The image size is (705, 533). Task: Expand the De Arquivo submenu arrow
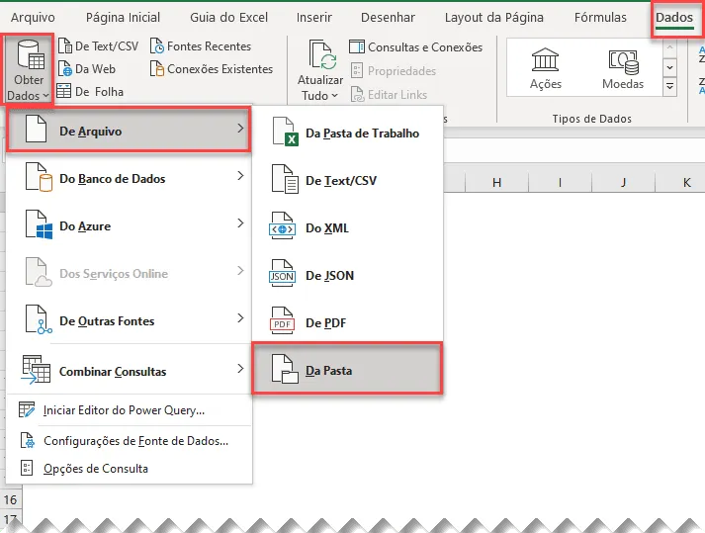pos(240,129)
